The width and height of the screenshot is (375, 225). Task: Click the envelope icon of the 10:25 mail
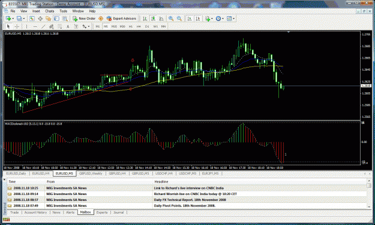pyautogui.click(x=10, y=188)
